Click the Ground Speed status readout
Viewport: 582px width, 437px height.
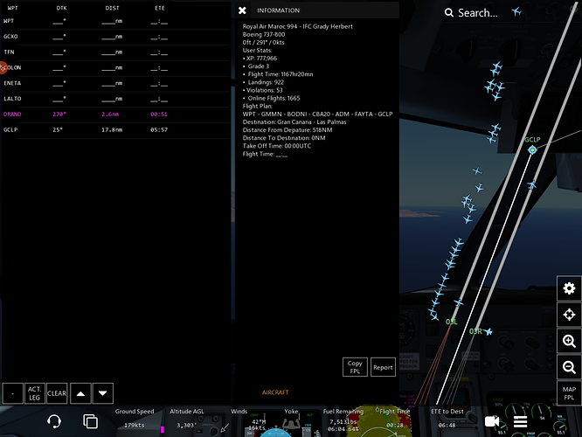point(135,419)
